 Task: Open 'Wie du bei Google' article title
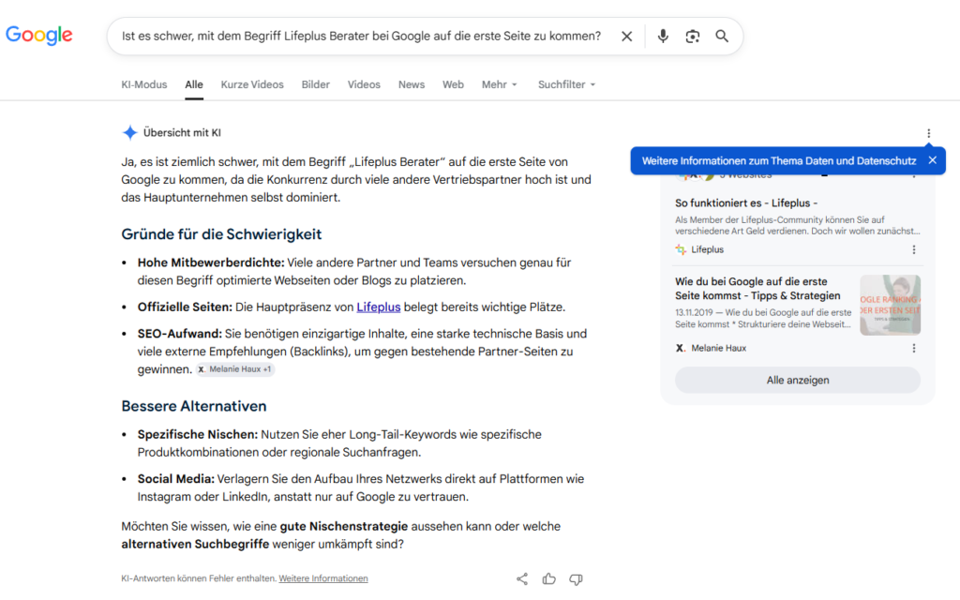click(757, 289)
